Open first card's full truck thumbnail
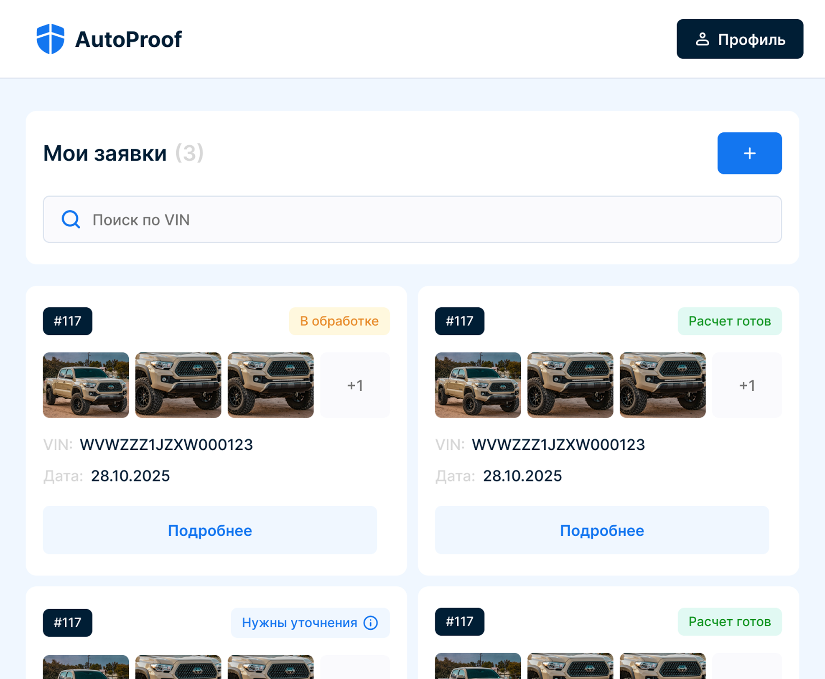Viewport: 825px width, 679px height. (86, 385)
